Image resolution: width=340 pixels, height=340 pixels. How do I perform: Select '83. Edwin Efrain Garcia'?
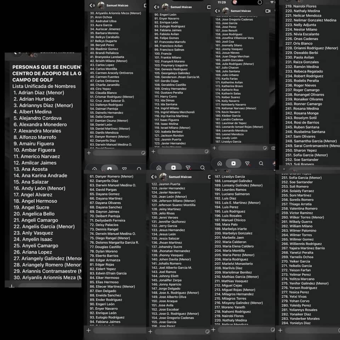coord(108,273)
